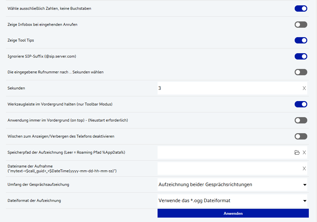This screenshot has height=222, width=317.
Task: Disable 'Wähle ausschließlich Zahlen' toggle
Action: (x=301, y=9)
